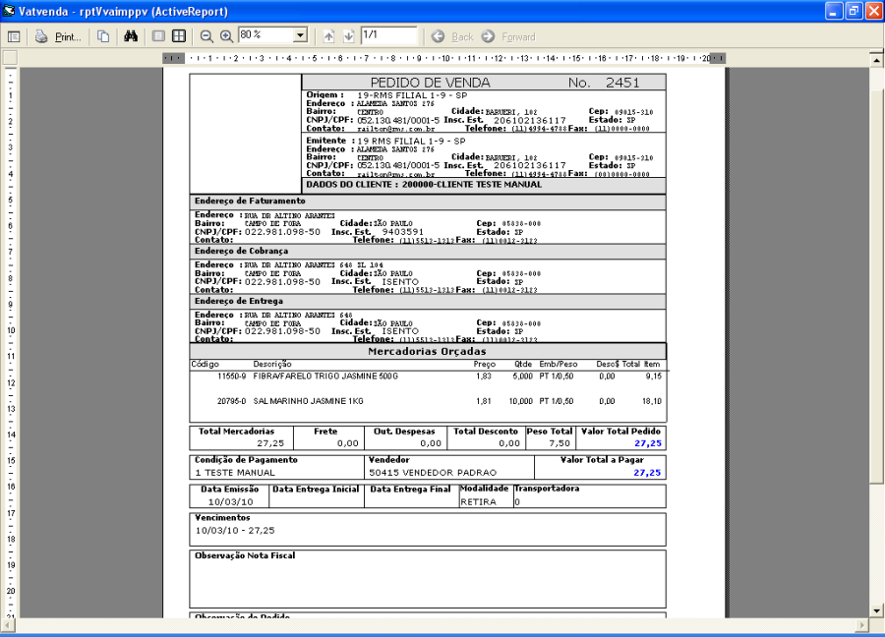Viewport: 885px width, 637px height.
Task: Click the vertical scrollbar thumb
Action: pos(876,285)
